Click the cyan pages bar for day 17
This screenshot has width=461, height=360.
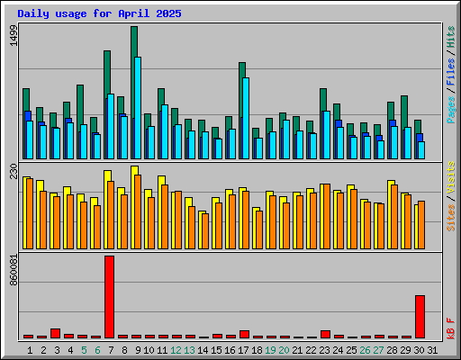pos(246,118)
